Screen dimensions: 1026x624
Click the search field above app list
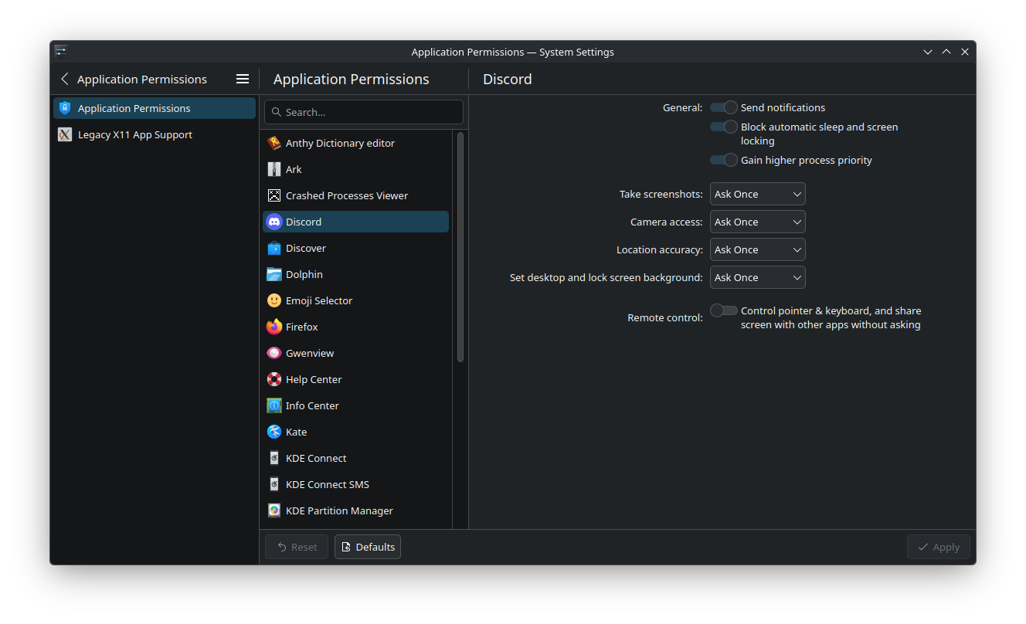pos(363,112)
